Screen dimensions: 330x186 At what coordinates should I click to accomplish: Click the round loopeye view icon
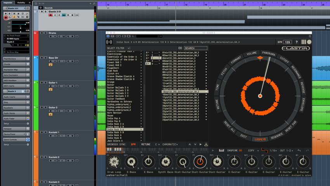pyautogui.click(x=309, y=42)
